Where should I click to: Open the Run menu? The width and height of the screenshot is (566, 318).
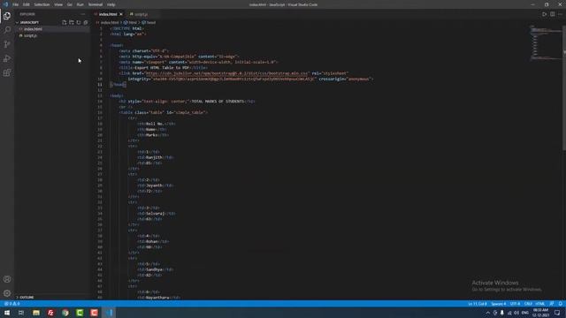pos(80,4)
